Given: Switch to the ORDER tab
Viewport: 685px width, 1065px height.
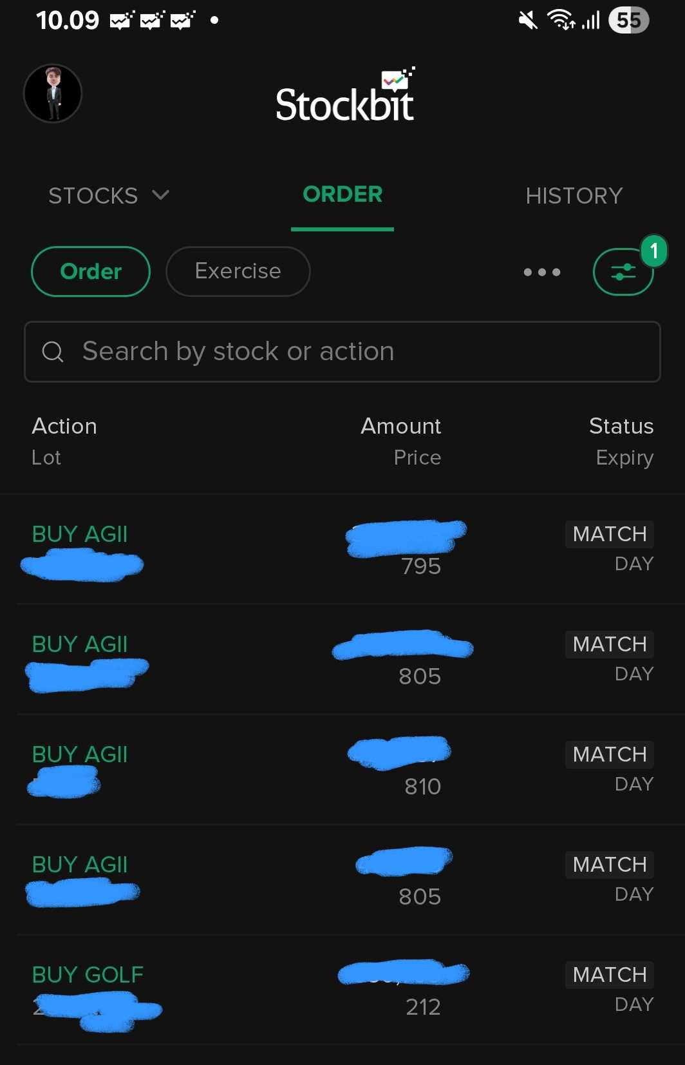Looking at the screenshot, I should pos(342,195).
